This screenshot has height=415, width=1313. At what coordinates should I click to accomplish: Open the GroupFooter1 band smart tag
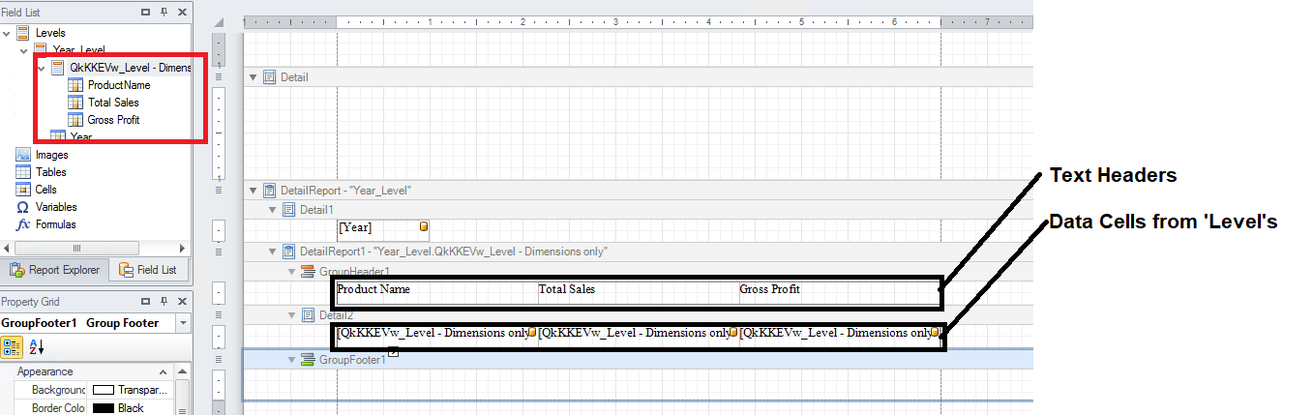tap(394, 353)
